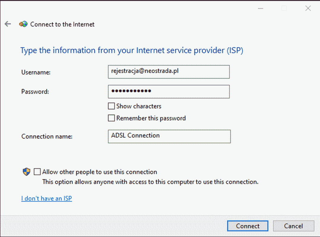Minimize the wizard window

(260, 8)
